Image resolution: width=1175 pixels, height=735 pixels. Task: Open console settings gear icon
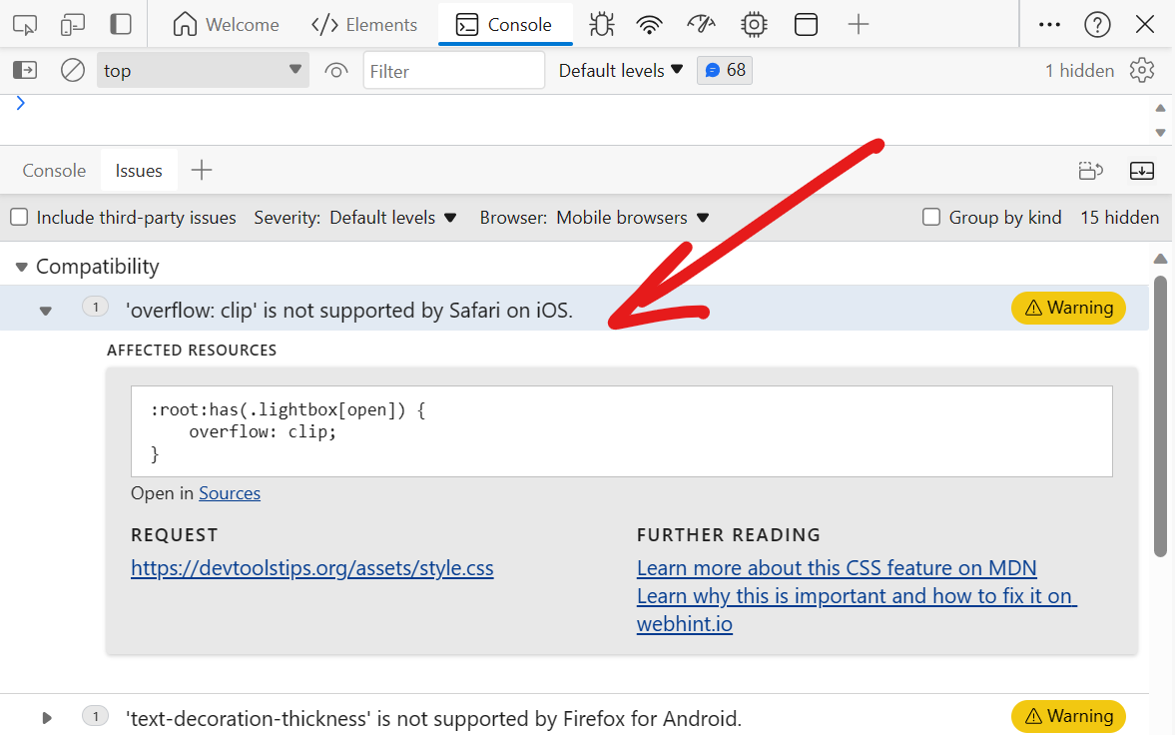[x=1141, y=70]
